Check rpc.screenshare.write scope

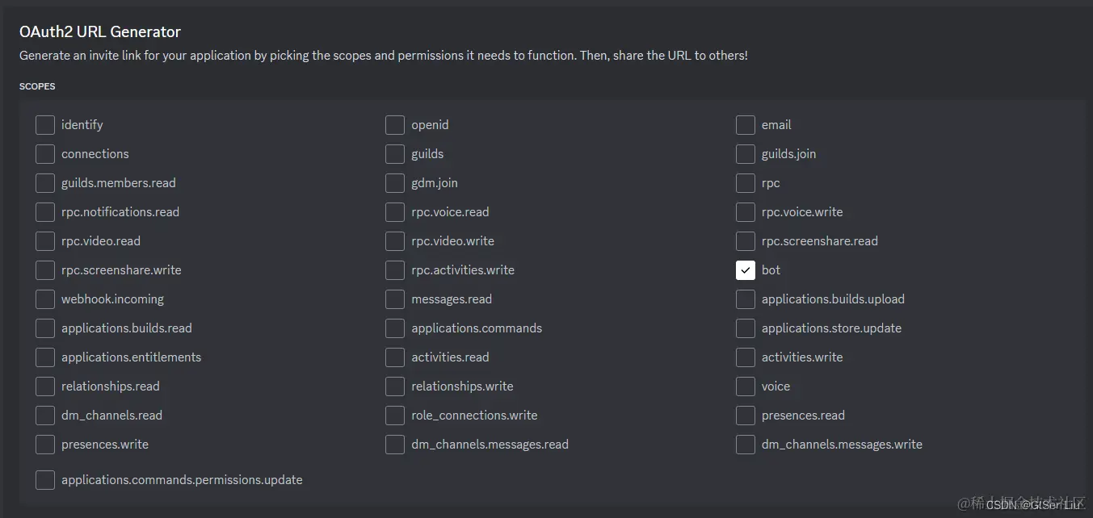point(45,270)
